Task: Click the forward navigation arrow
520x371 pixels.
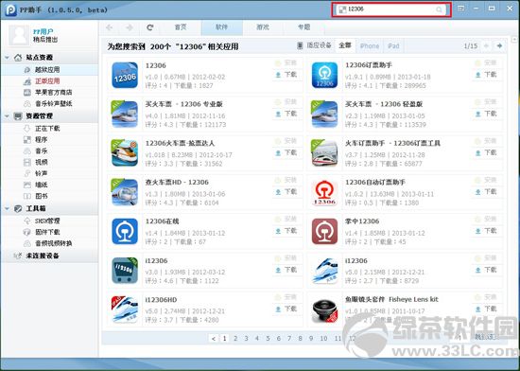Action: click(x=130, y=27)
